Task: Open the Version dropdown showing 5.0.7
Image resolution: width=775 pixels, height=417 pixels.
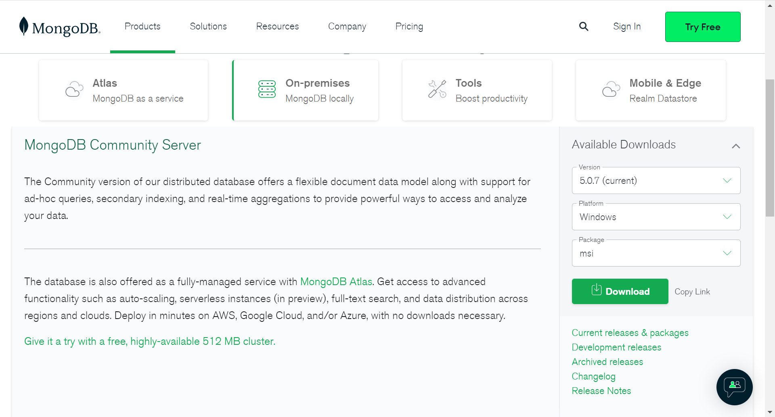Action: [656, 180]
